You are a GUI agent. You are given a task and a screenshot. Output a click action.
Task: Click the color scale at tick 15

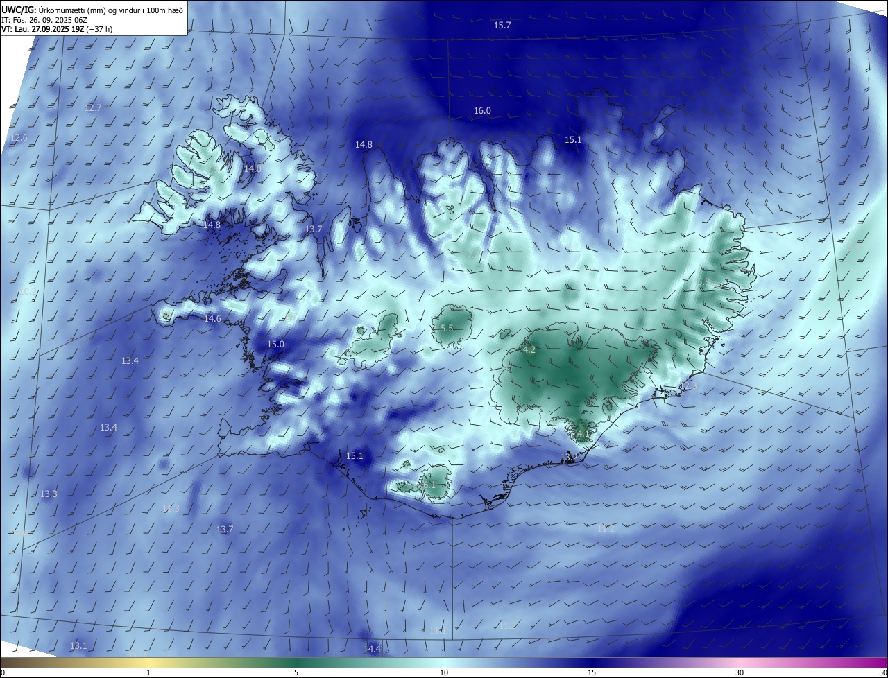[x=592, y=672]
